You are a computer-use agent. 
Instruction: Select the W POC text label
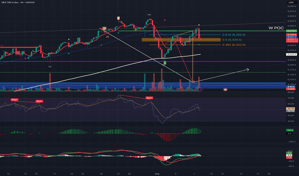pos(276,28)
